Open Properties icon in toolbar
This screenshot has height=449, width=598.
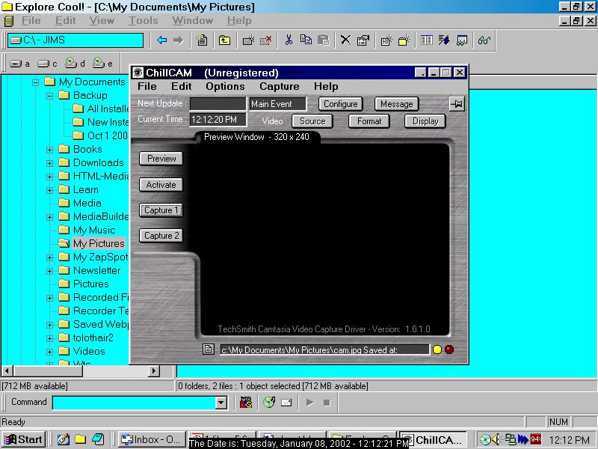(x=363, y=40)
